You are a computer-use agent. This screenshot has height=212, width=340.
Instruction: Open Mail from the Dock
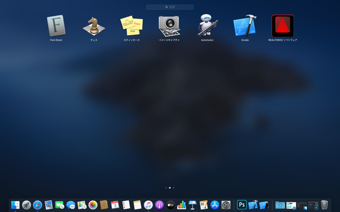[49, 205]
